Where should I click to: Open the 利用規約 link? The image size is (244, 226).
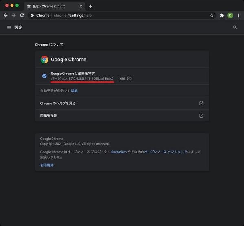(x=47, y=165)
